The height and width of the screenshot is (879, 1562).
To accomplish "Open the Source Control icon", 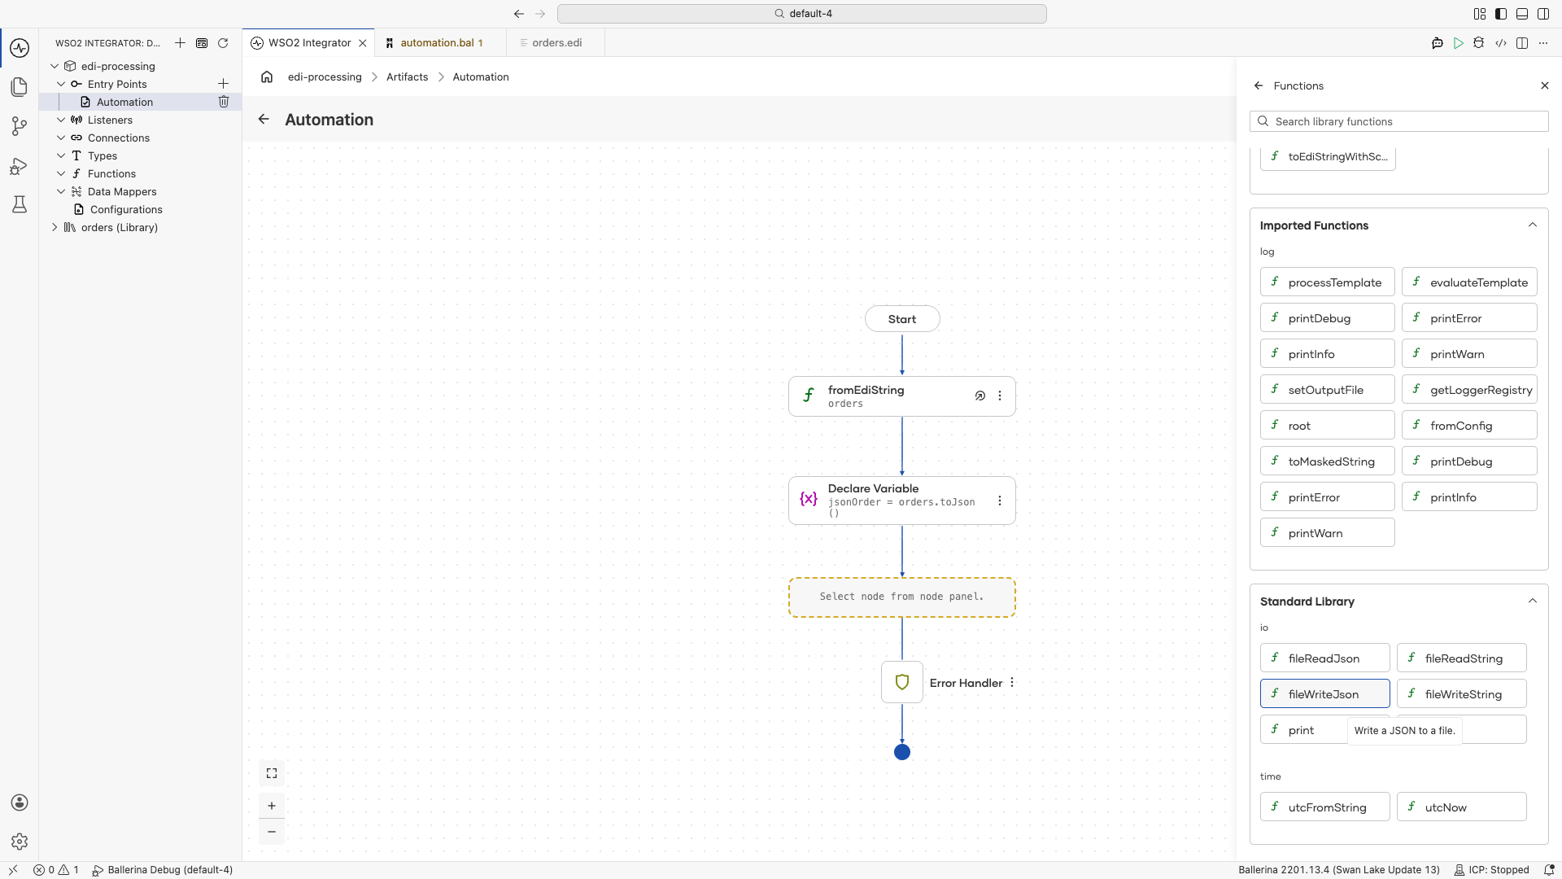I will 20,126.
